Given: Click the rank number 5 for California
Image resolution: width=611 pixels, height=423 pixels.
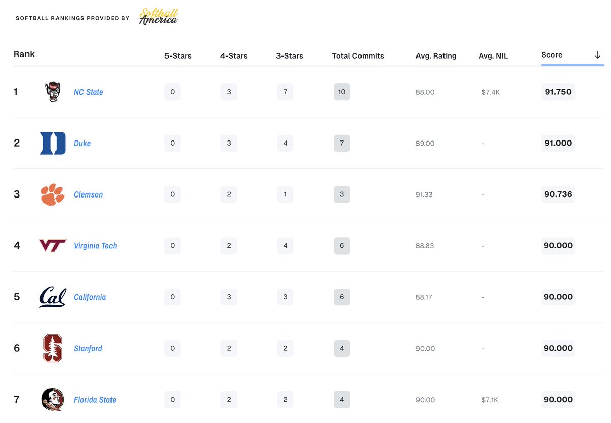Looking at the screenshot, I should [x=17, y=297].
